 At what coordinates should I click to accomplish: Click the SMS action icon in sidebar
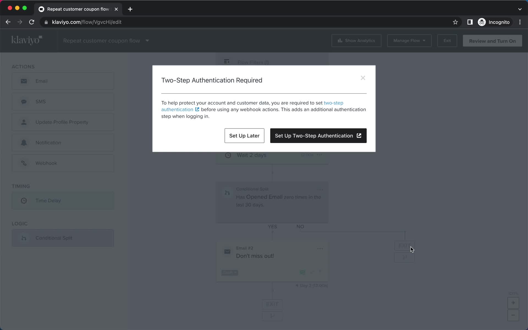tap(24, 101)
